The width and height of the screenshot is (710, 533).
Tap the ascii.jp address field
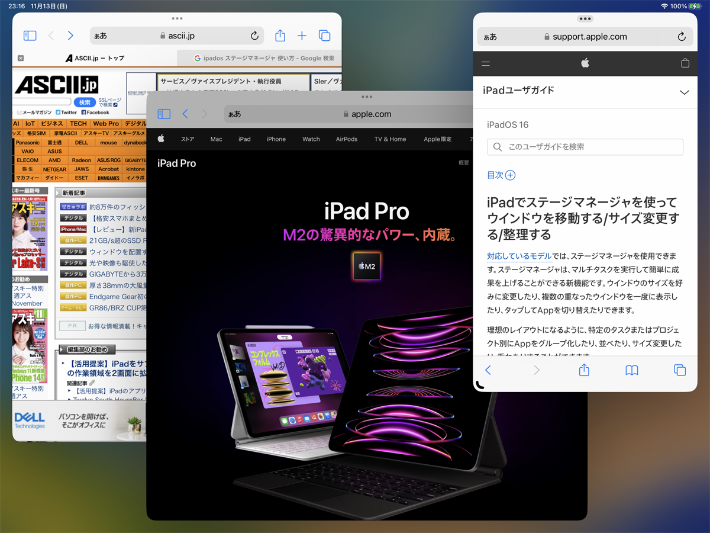click(x=177, y=36)
